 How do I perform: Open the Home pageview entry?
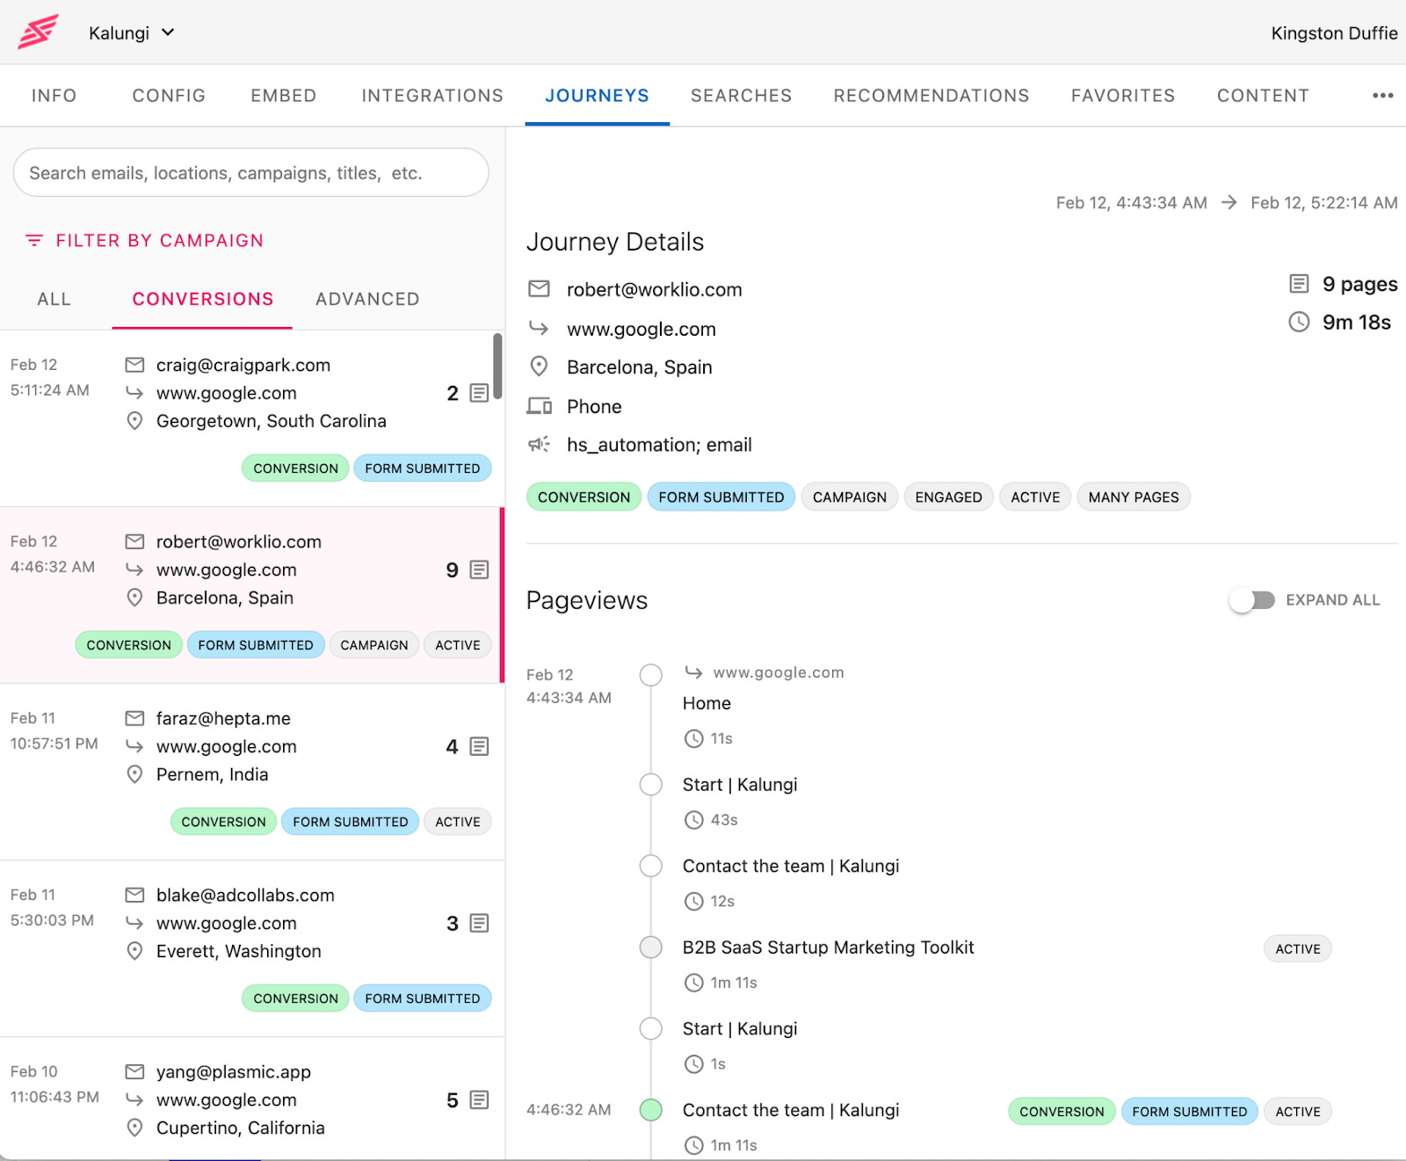pos(707,703)
